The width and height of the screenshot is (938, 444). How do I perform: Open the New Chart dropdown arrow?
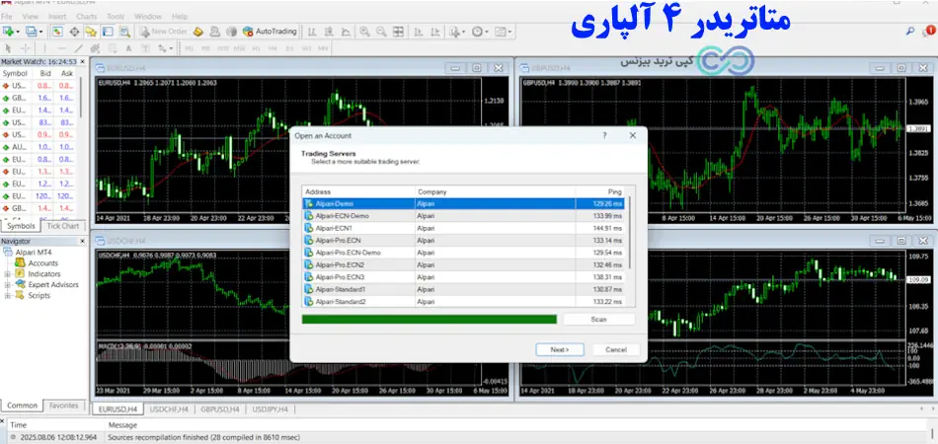coord(18,32)
